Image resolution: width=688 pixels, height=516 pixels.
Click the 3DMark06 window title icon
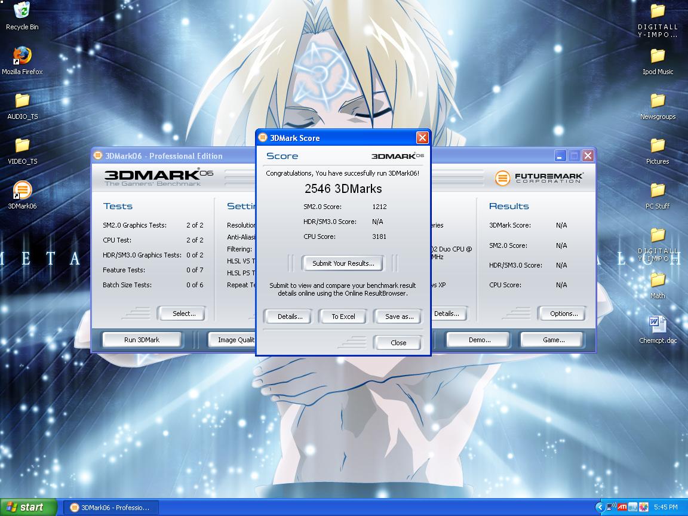point(99,156)
